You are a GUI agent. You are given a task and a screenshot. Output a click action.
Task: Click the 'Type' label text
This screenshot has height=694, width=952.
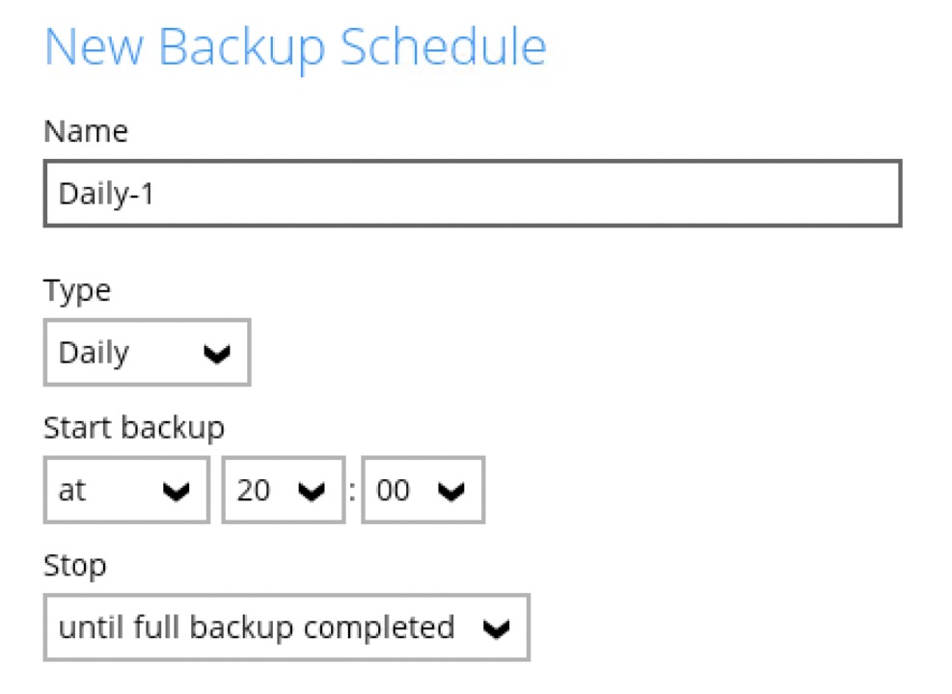point(77,290)
